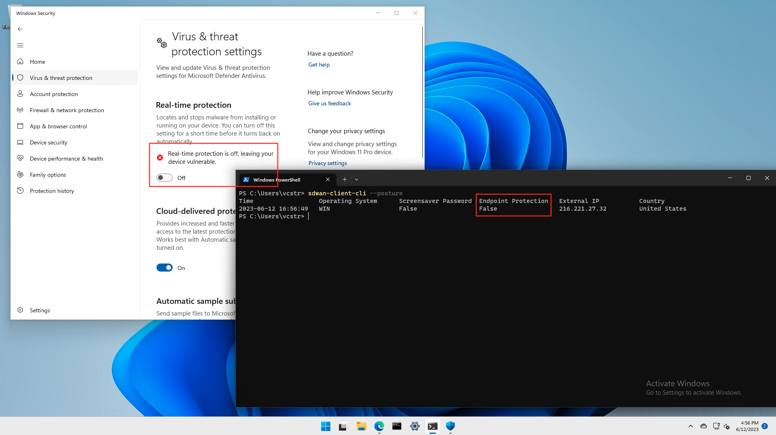Click the Device security laptop icon
This screenshot has height=435, width=776.
coord(20,142)
